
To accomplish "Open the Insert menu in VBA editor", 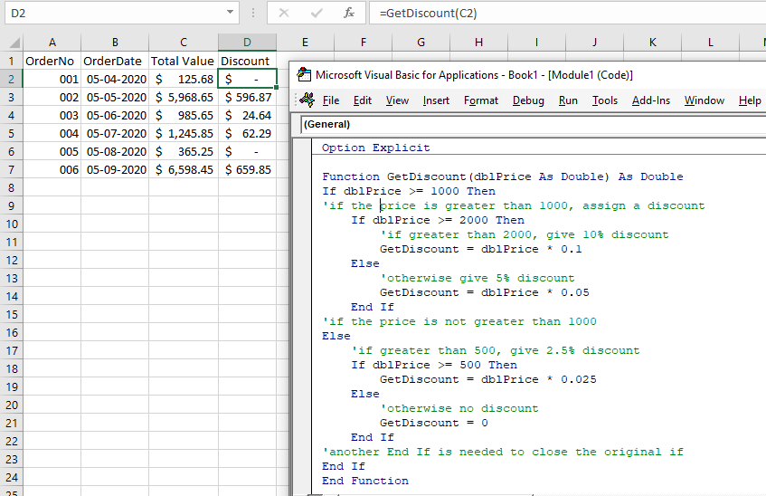I will coord(436,100).
